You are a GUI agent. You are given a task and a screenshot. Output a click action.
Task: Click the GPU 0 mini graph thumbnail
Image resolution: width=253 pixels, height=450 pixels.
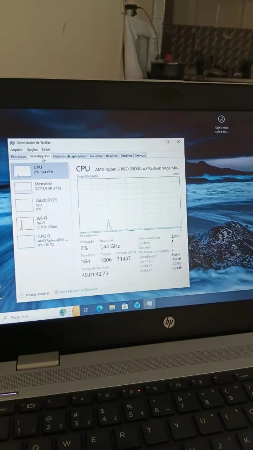tap(26, 242)
